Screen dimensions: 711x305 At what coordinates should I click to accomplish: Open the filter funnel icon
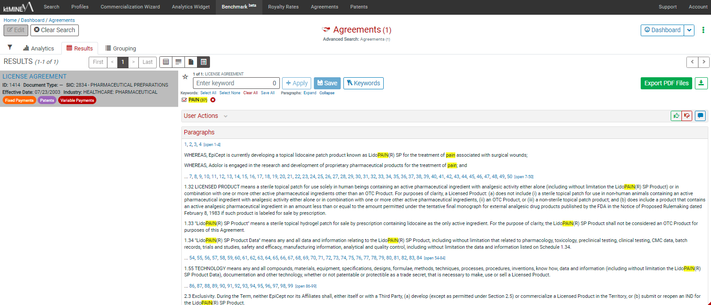coord(10,47)
